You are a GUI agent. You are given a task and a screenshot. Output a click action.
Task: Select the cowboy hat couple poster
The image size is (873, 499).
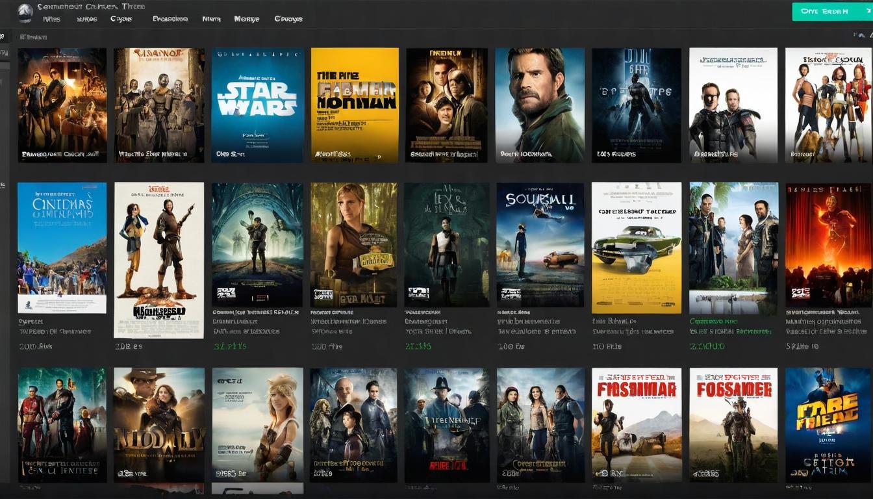pos(159,425)
